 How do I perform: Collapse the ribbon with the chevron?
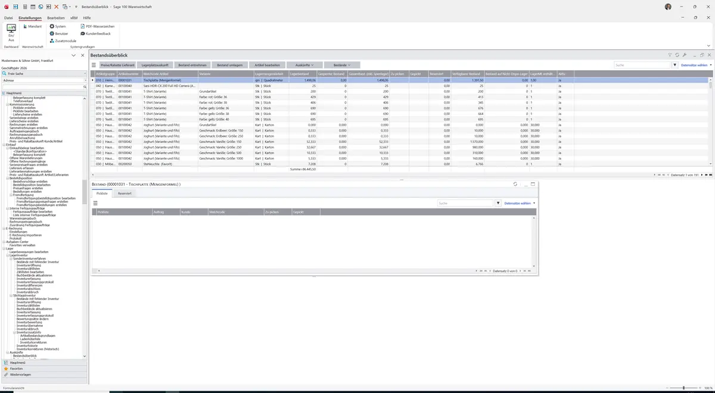pyautogui.click(x=709, y=45)
